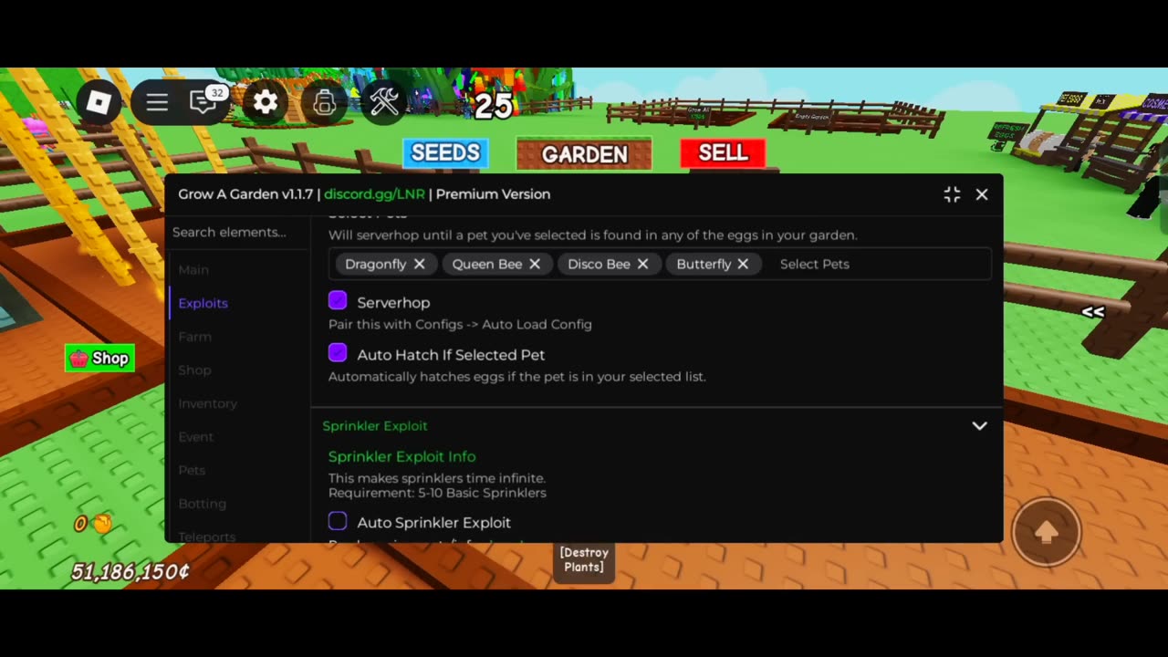The image size is (1168, 657).
Task: Remove Queen Bee from selected pets
Action: pos(535,264)
